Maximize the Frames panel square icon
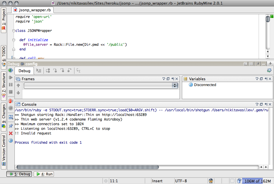Image resolution: width=274 pixels, height=184 pixels. (168, 79)
